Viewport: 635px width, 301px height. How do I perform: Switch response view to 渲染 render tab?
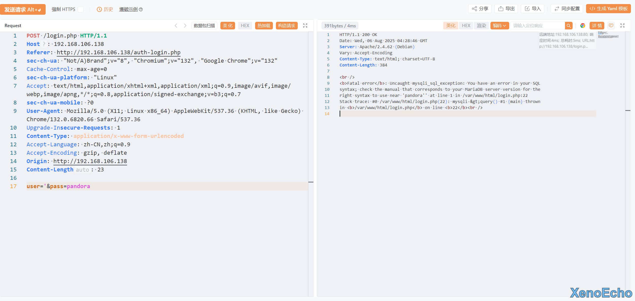pos(481,26)
